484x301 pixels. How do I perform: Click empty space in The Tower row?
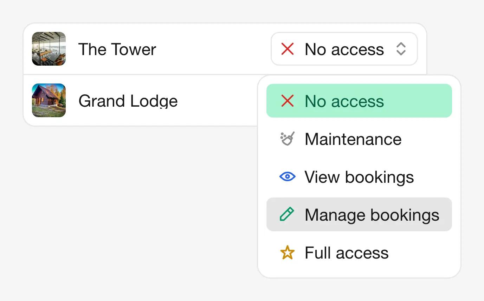click(211, 49)
